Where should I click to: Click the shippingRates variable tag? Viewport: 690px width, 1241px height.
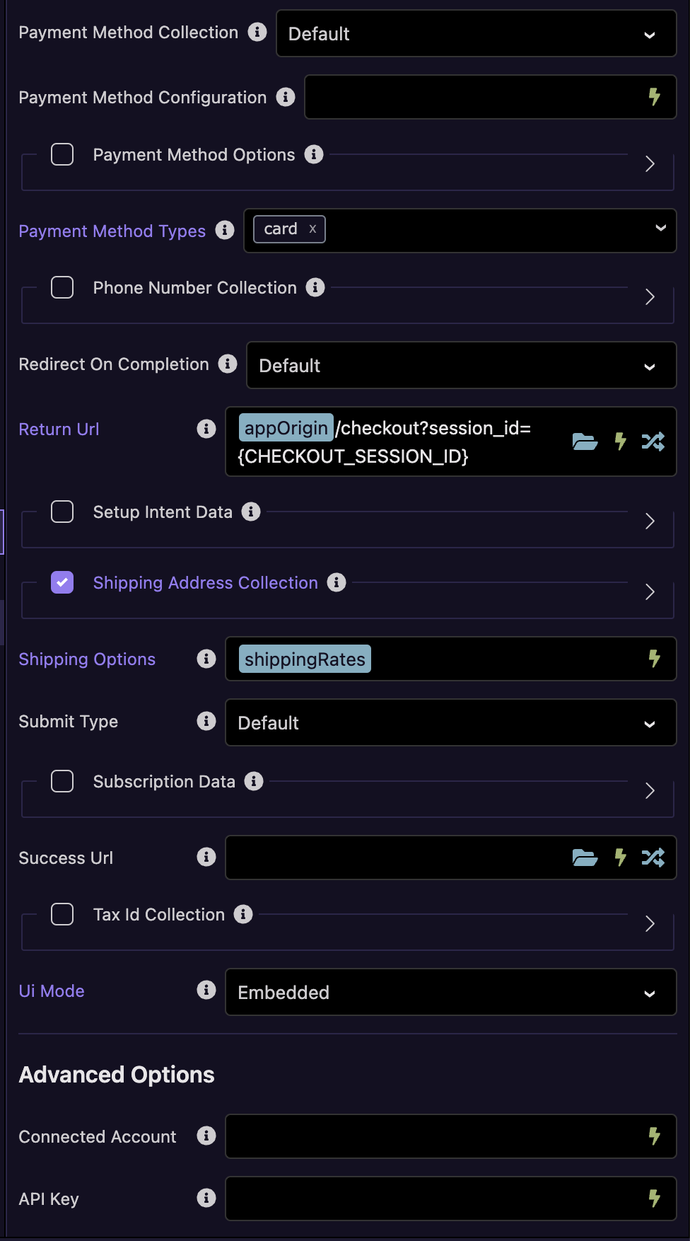coord(305,659)
